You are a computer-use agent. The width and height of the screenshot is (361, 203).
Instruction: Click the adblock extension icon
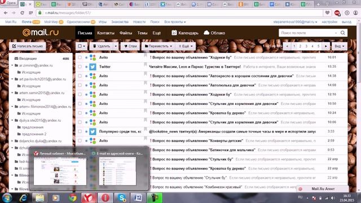(x=337, y=13)
